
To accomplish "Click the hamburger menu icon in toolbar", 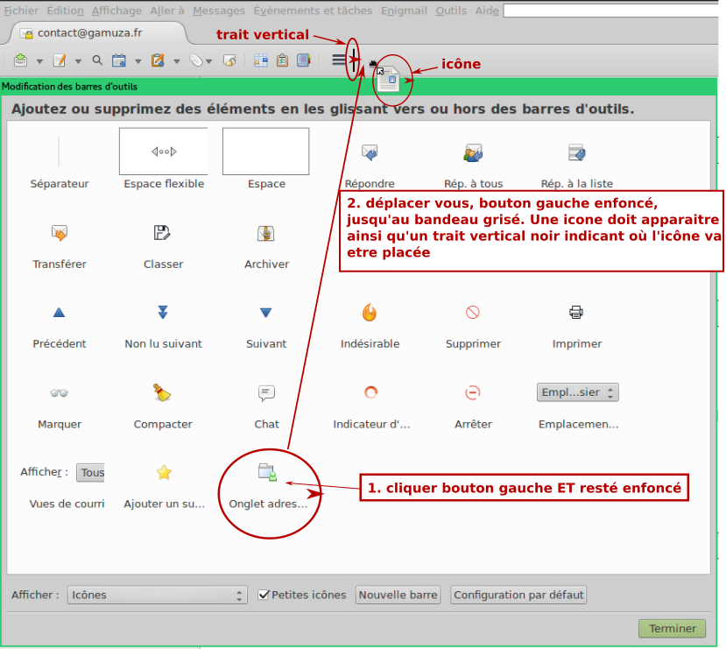I will tap(339, 60).
